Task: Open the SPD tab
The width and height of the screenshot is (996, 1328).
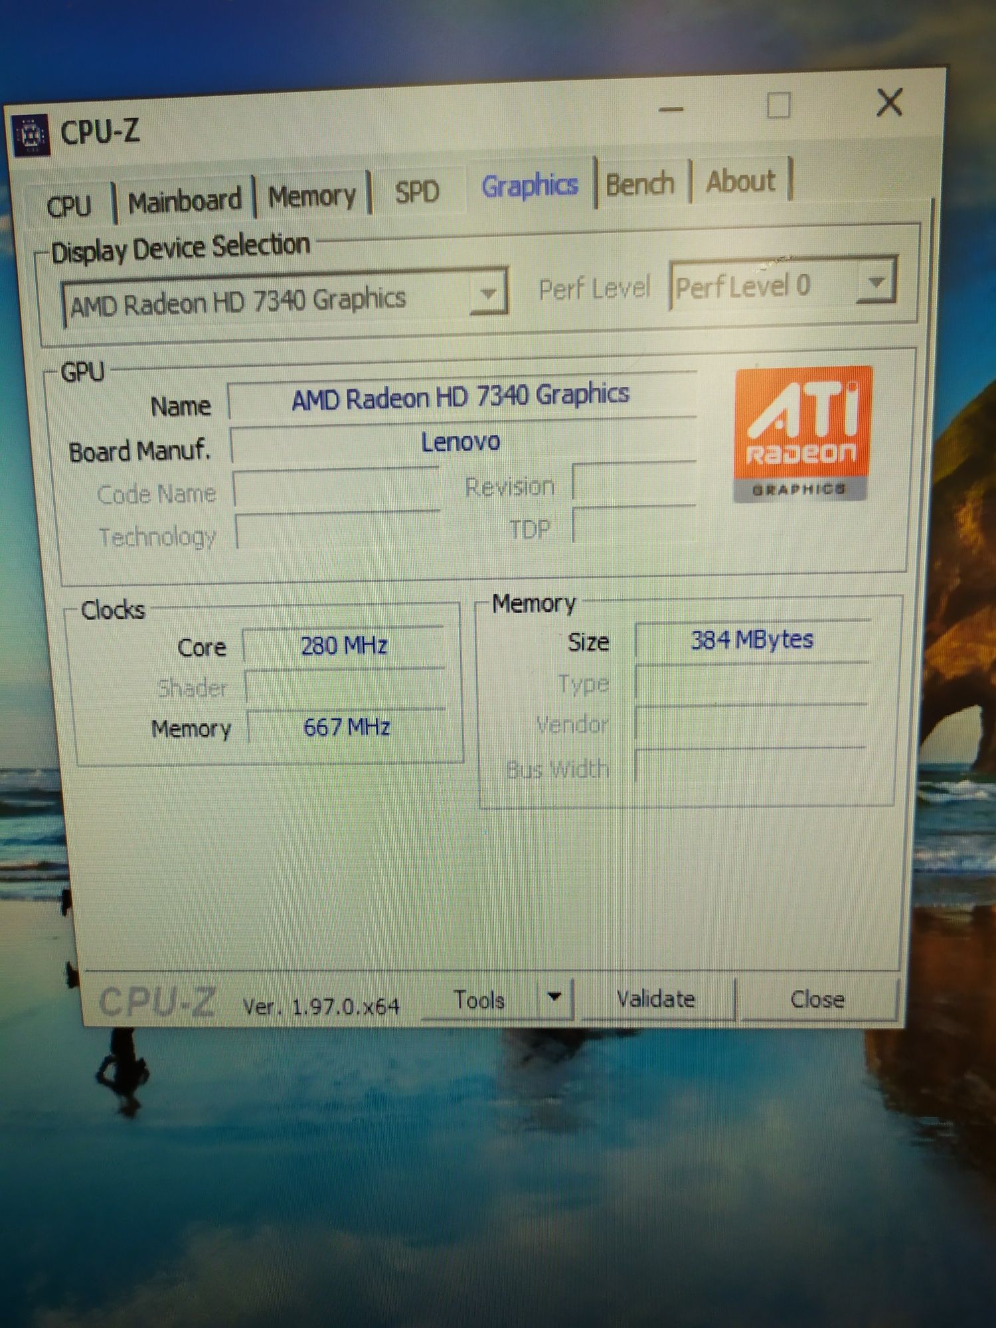Action: [417, 193]
